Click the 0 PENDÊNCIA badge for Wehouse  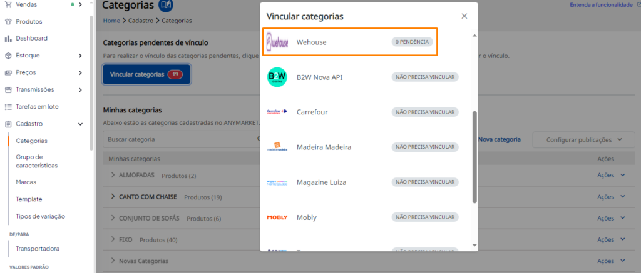pos(412,42)
